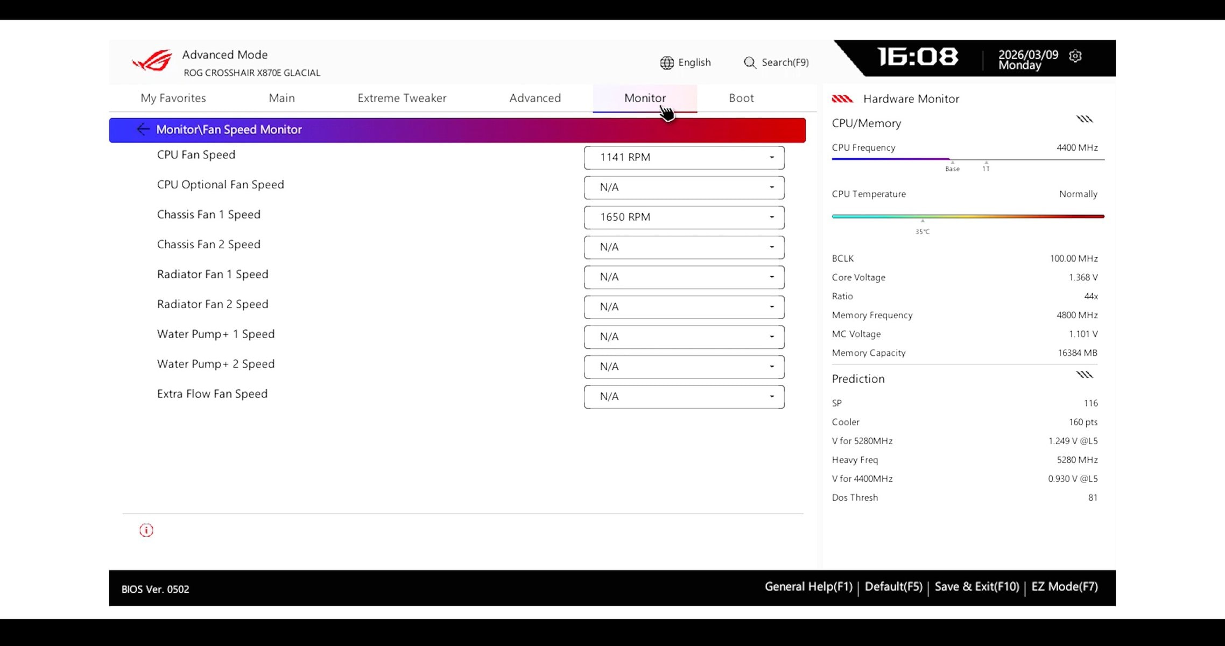Collapse the Prediction section stripes icon

pyautogui.click(x=1084, y=375)
